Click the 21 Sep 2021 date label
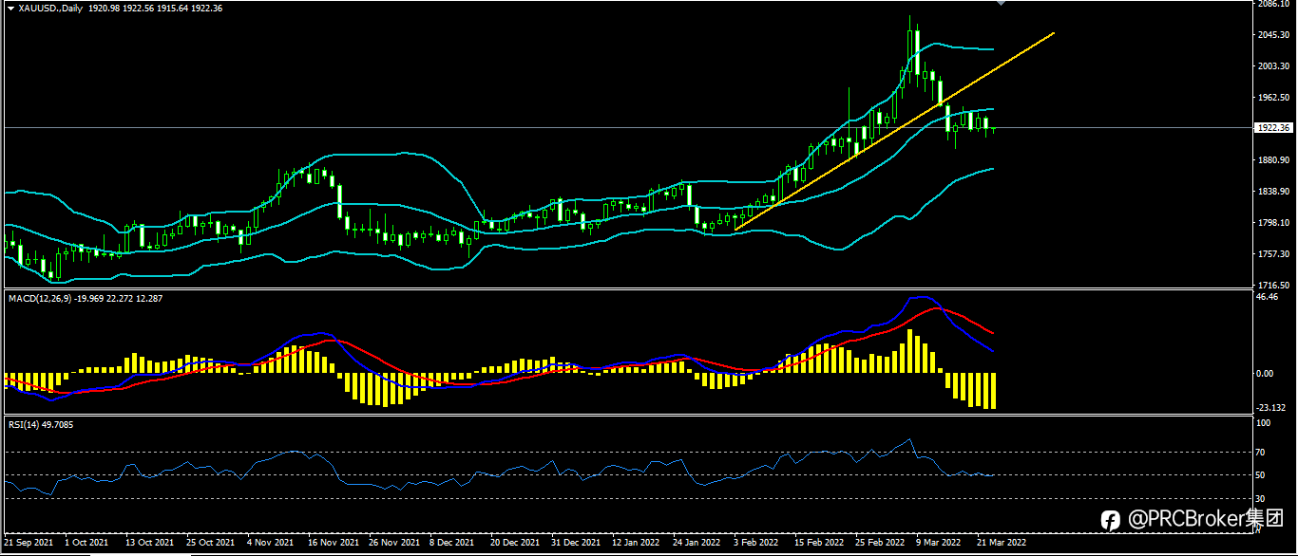The image size is (1298, 556). [x=30, y=544]
